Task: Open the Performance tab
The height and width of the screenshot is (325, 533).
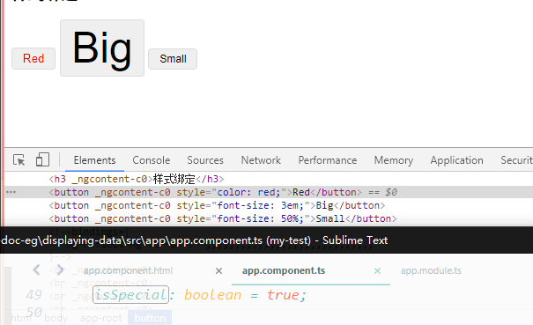Action: 328,160
